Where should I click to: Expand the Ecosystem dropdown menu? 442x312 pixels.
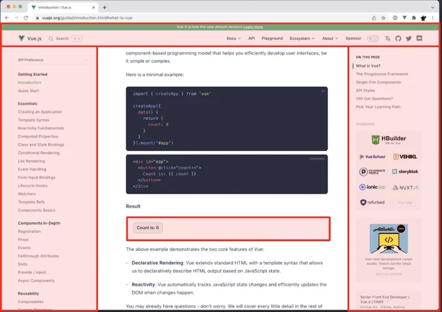[x=302, y=38]
